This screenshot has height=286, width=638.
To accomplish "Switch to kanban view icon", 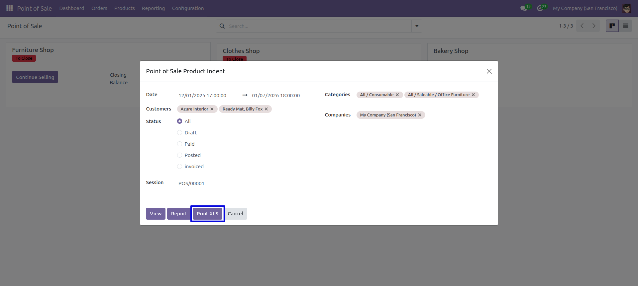I will (612, 26).
